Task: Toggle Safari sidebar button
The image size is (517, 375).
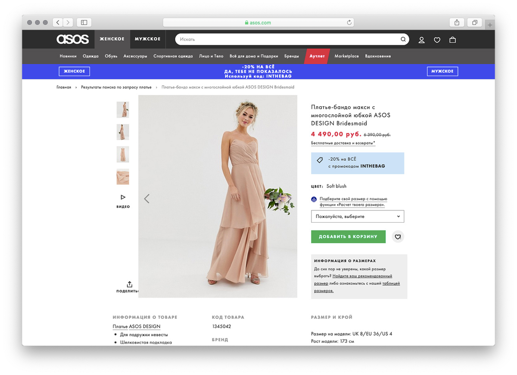Action: coord(84,22)
